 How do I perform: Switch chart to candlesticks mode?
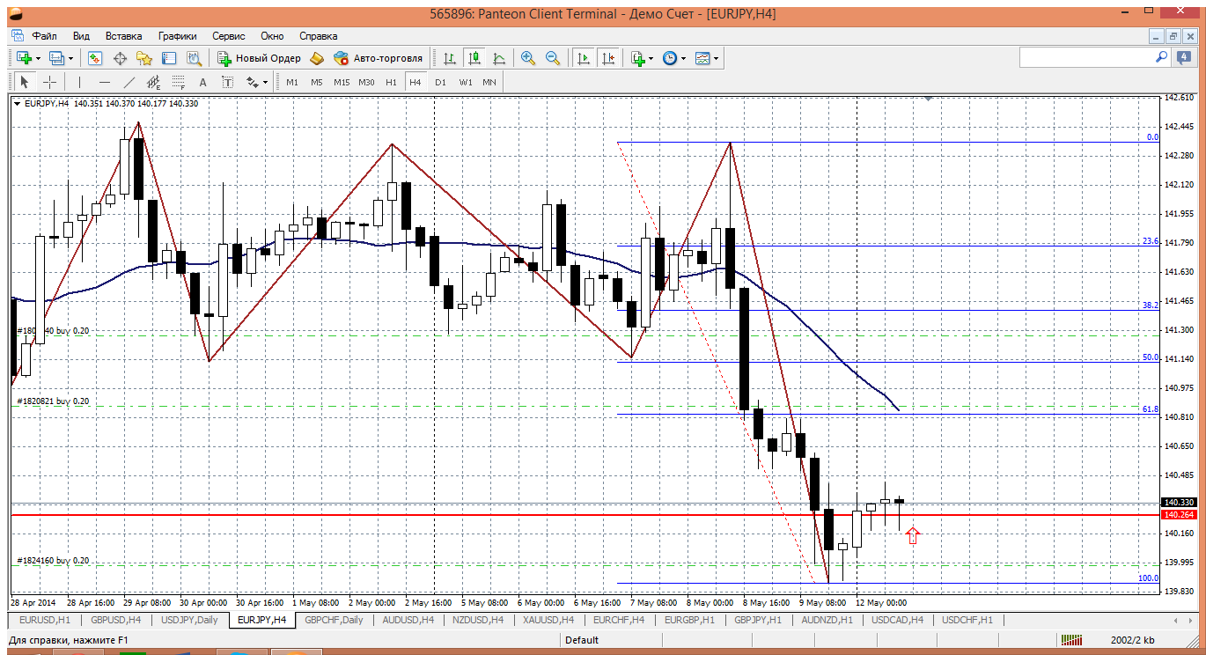[x=474, y=58]
